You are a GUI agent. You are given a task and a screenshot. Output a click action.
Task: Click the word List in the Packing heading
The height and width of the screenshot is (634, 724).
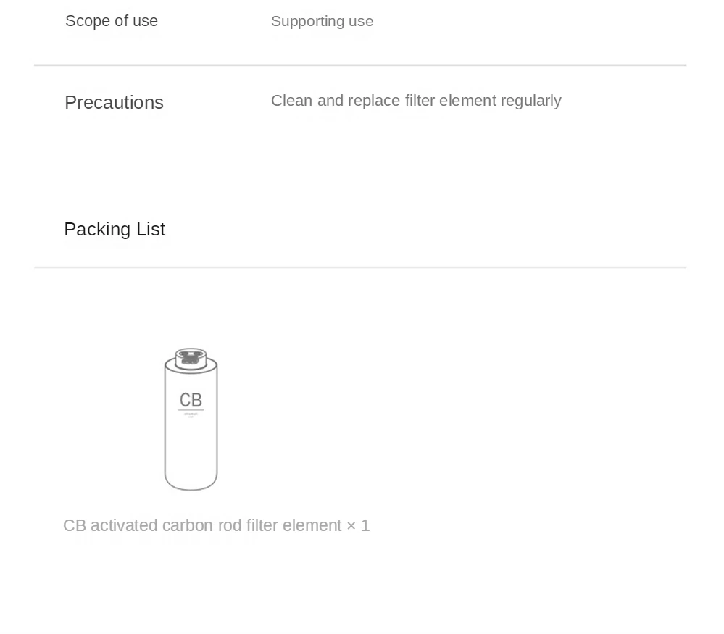149,230
